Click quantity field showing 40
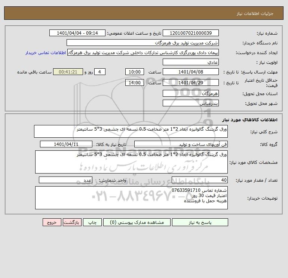 [200, 180]
